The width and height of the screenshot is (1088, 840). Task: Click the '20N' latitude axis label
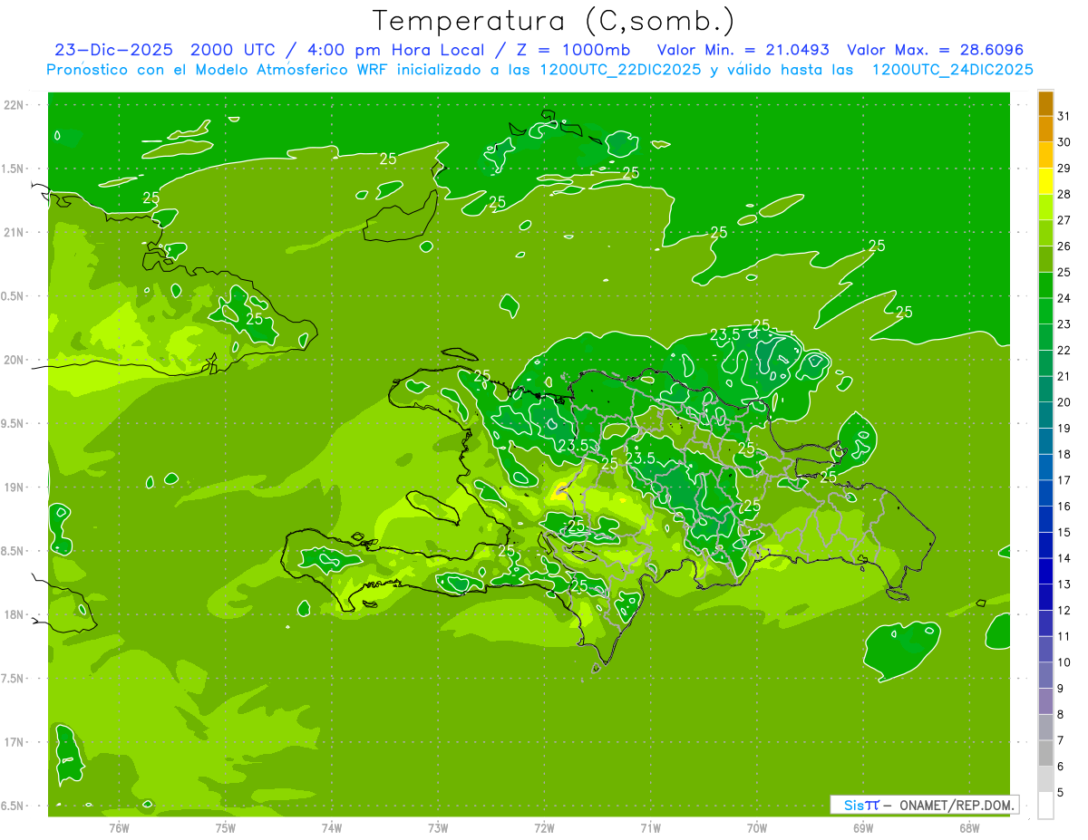click(x=15, y=360)
